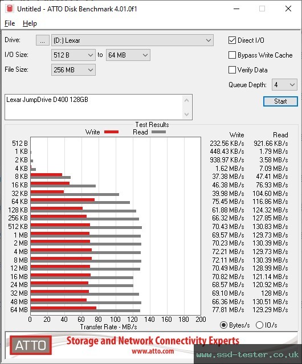Click the 37.38 MB/s write value
302x364 pixels.
coord(228,177)
